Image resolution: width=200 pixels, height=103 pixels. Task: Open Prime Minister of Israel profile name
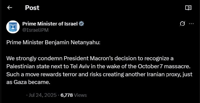coord(50,24)
